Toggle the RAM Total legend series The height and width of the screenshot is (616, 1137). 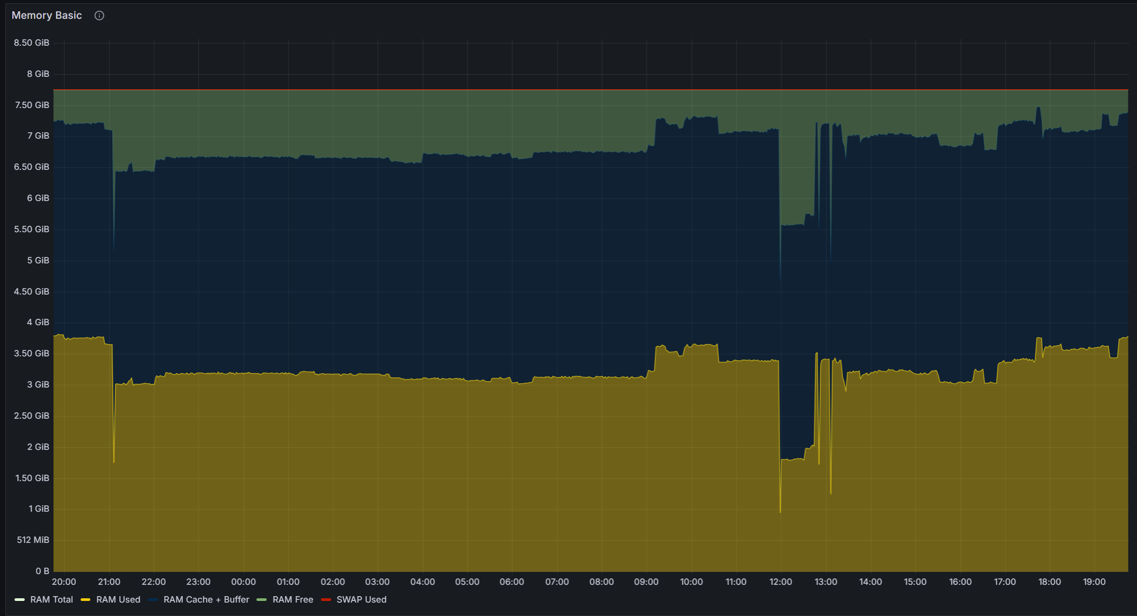pyautogui.click(x=52, y=599)
